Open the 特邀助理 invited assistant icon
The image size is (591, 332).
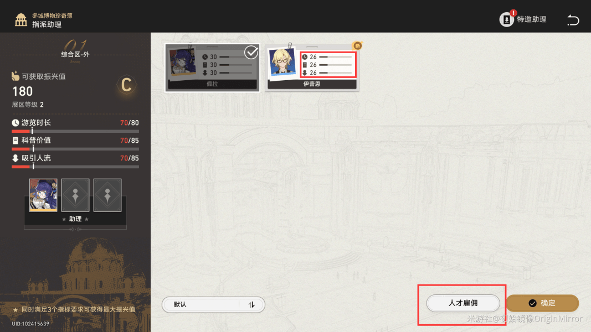(x=507, y=19)
